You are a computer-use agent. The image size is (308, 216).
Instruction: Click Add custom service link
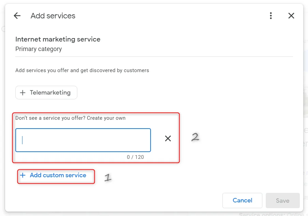[x=53, y=175]
